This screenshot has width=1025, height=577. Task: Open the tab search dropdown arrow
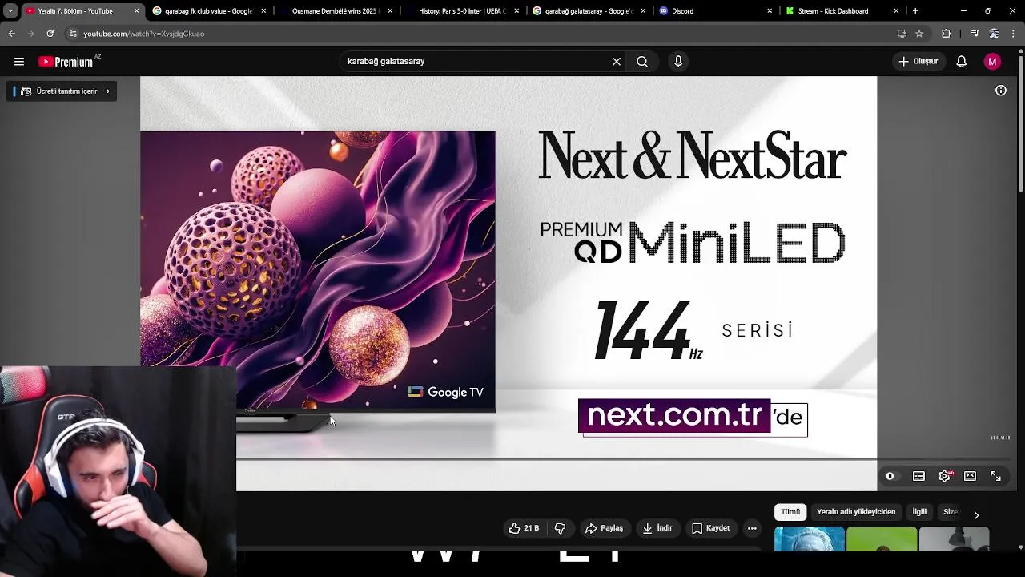(10, 11)
